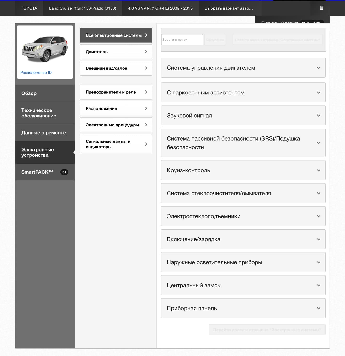This screenshot has width=345, height=356.
Task: Click chevron arrow on Внешний вид/салон
Action: coord(146,68)
